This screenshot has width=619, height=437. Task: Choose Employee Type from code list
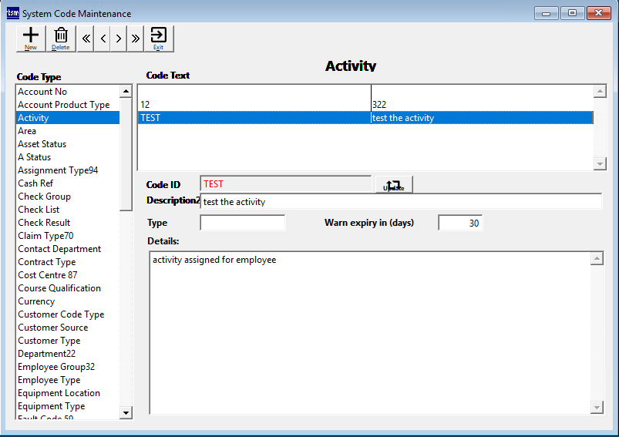pos(49,380)
